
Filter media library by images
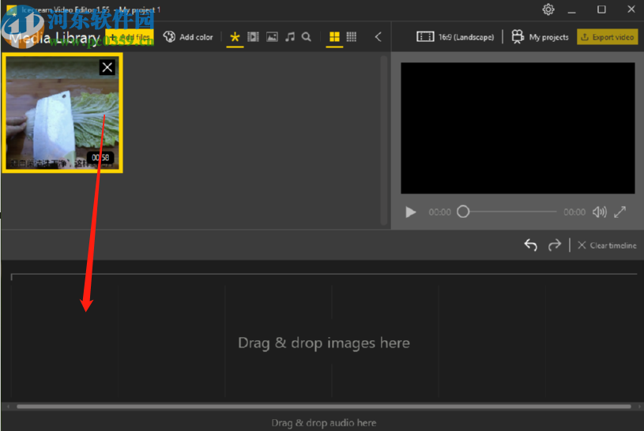(272, 37)
